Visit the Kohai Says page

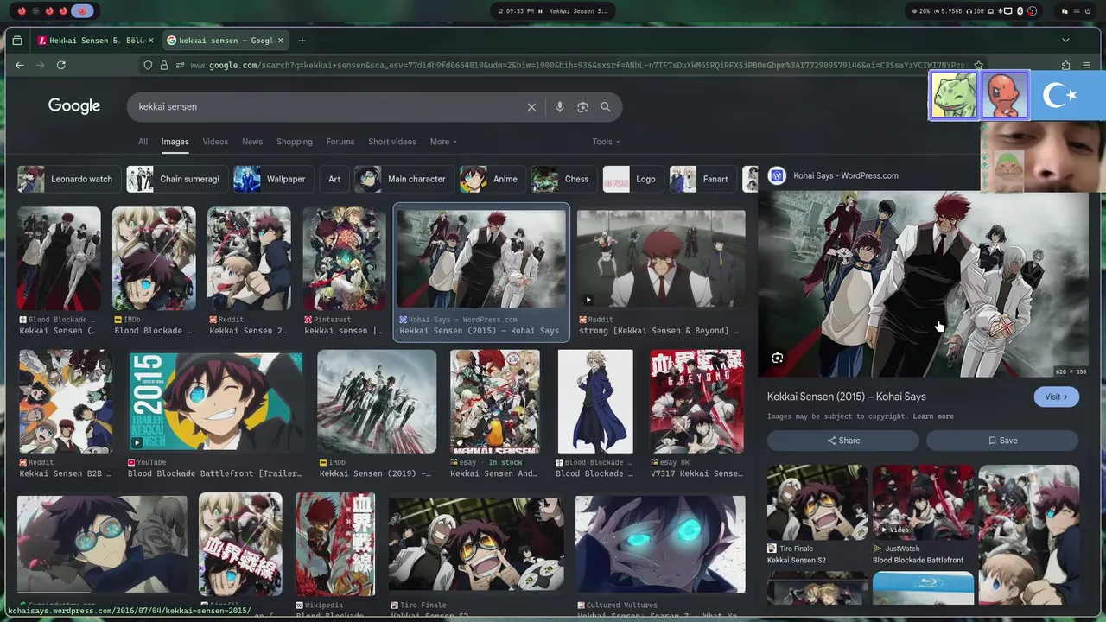(1056, 397)
